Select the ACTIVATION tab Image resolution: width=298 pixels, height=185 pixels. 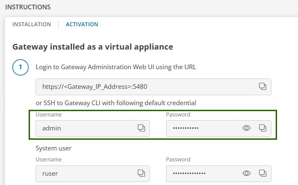coord(82,24)
